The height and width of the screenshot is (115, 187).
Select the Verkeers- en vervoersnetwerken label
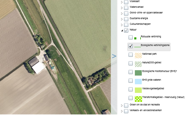(146, 110)
